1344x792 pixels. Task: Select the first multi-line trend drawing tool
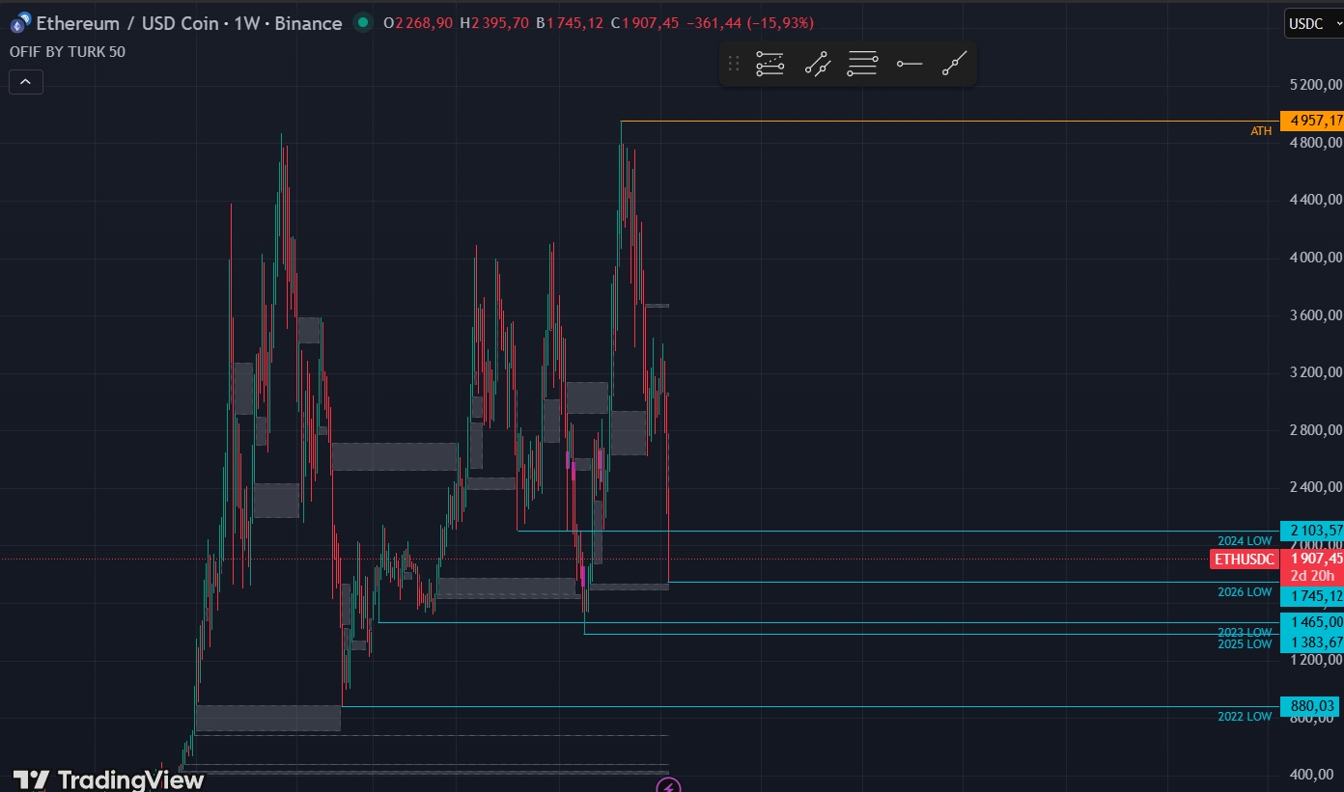click(x=770, y=65)
